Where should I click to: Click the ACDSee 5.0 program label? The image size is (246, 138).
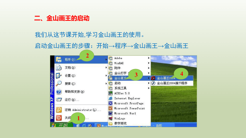click(x=122, y=93)
